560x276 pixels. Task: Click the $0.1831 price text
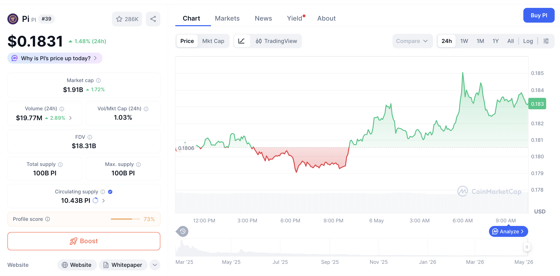(x=35, y=41)
